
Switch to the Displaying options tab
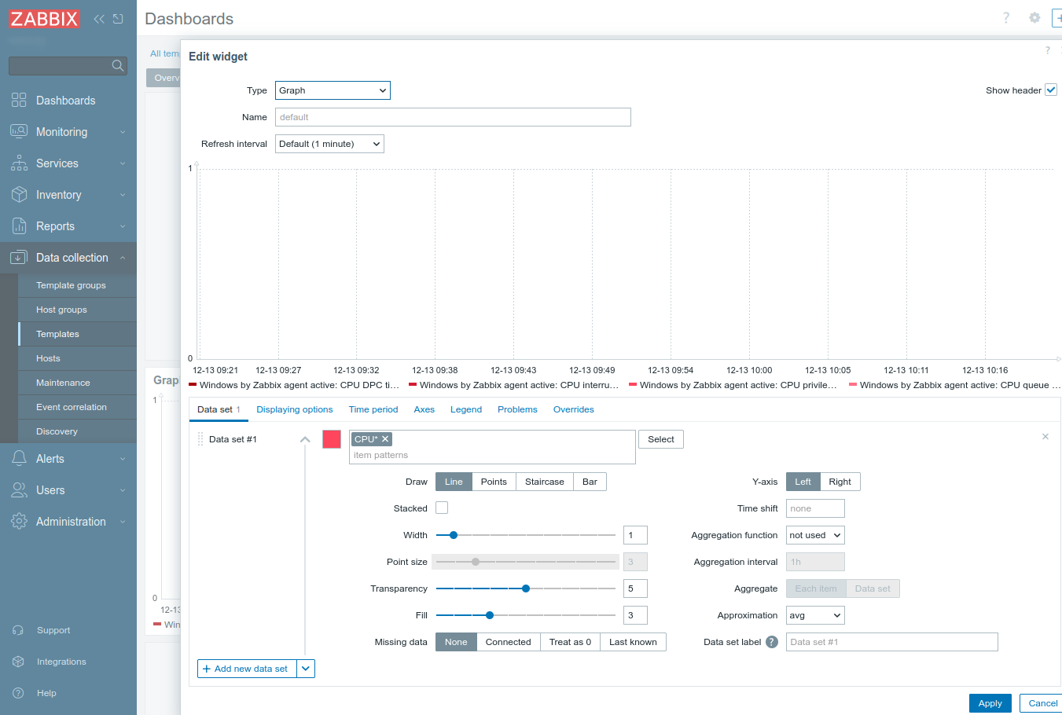294,409
